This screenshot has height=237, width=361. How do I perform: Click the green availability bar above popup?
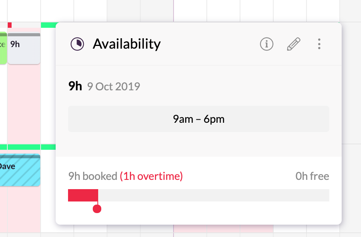click(48, 25)
